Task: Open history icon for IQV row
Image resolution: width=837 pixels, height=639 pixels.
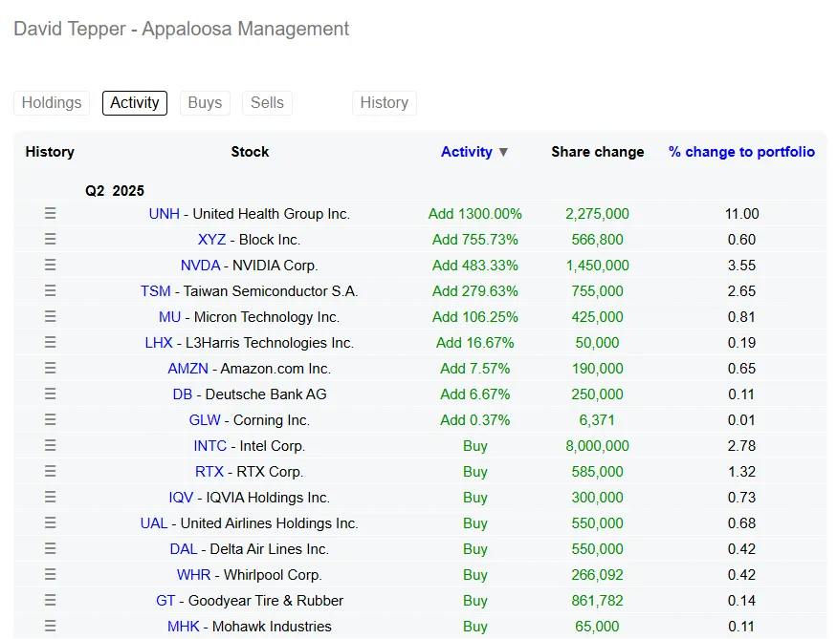Action: (50, 498)
